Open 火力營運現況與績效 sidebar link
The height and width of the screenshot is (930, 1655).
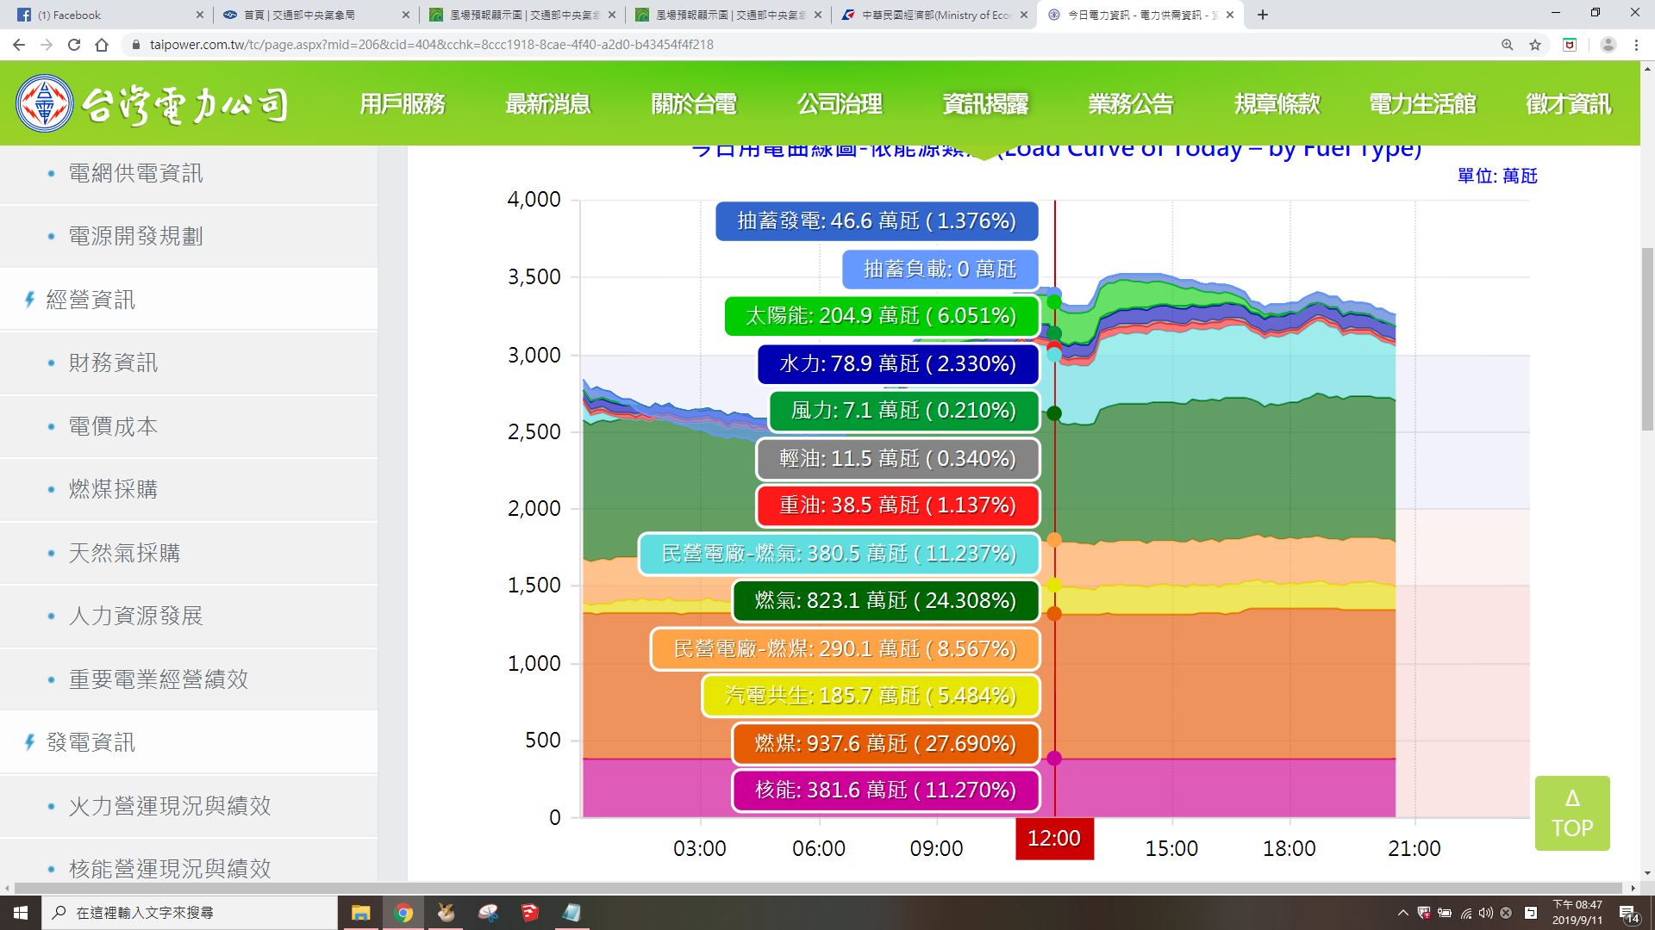tap(170, 806)
